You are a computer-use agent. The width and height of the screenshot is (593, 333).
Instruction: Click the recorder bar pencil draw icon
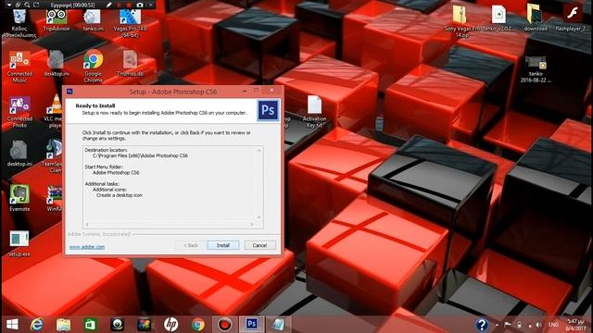[109, 5]
